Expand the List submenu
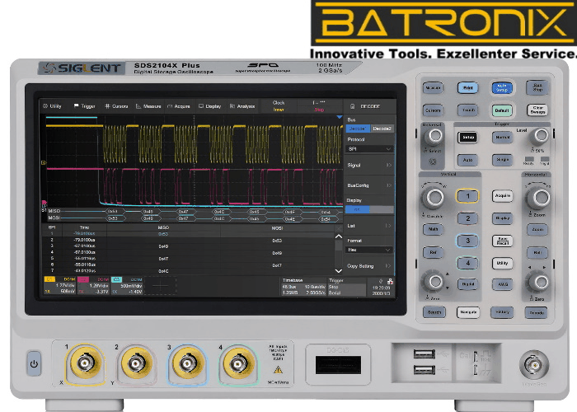Viewport: 577px width, 412px height. 369,226
